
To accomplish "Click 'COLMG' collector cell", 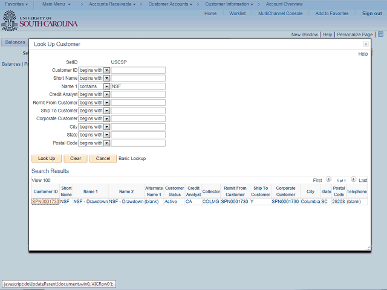I will tap(210, 202).
